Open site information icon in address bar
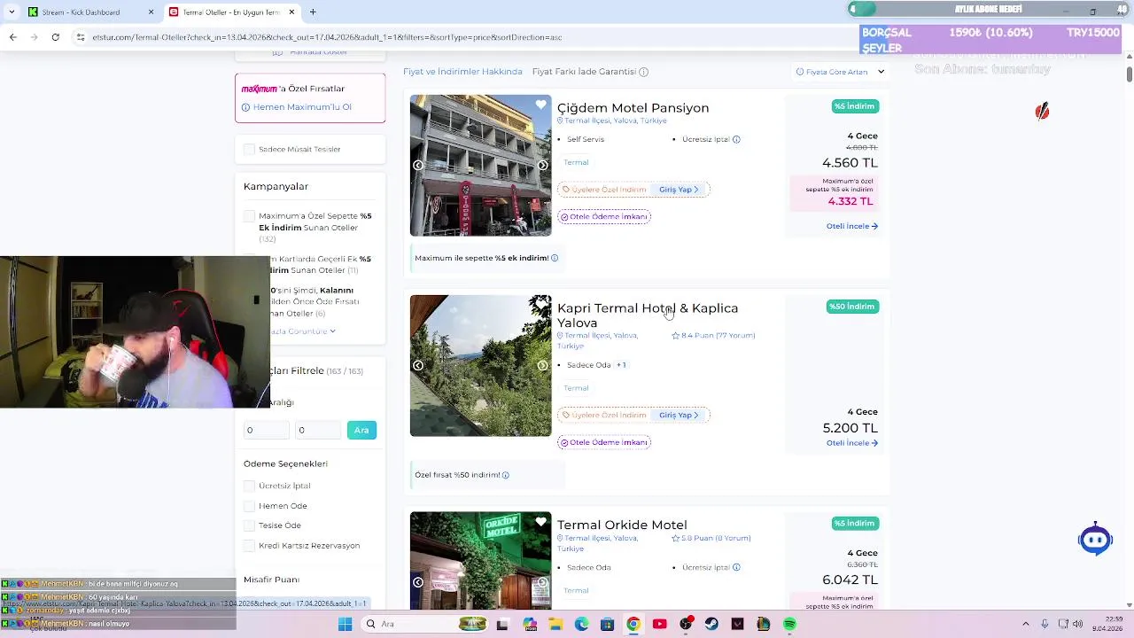The width and height of the screenshot is (1134, 638). (81, 37)
